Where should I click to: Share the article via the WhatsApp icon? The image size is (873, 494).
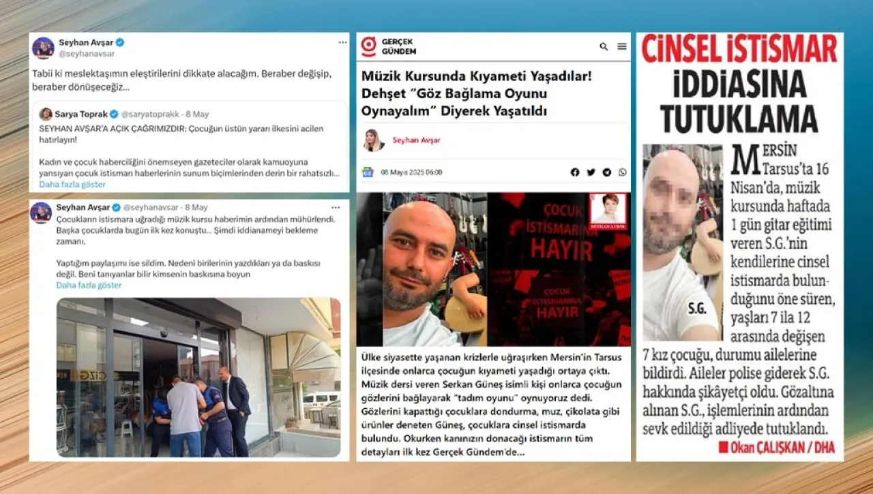[622, 172]
